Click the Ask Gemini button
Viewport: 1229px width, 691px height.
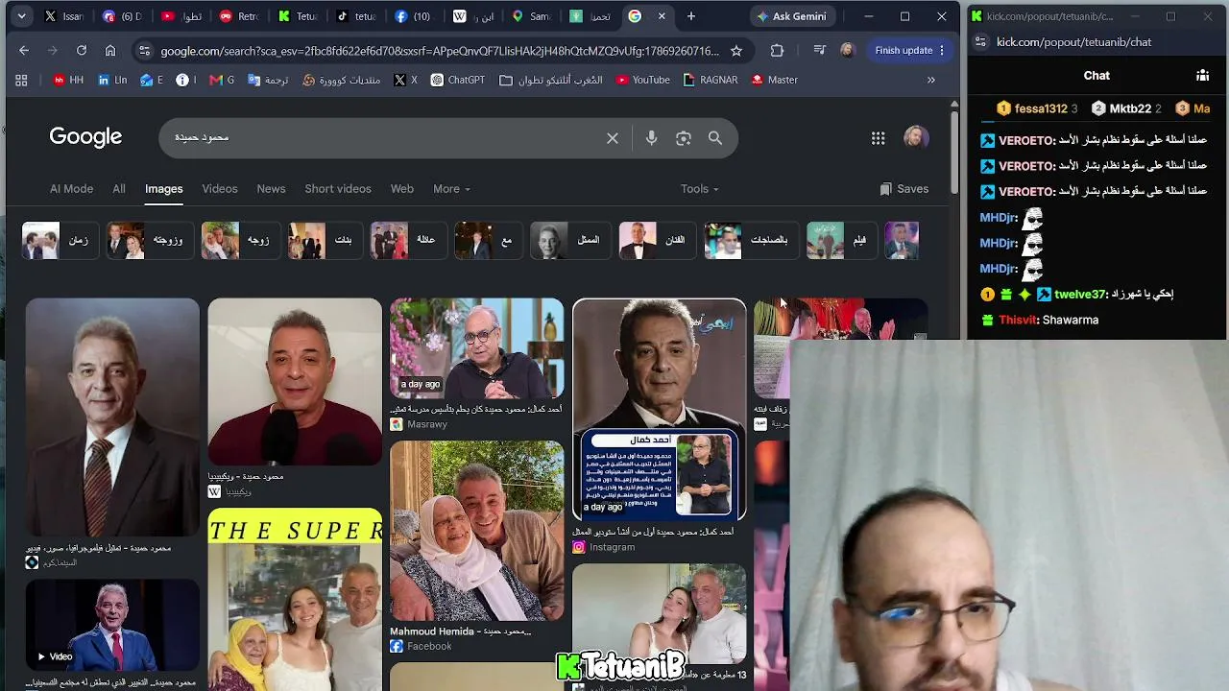coord(792,16)
